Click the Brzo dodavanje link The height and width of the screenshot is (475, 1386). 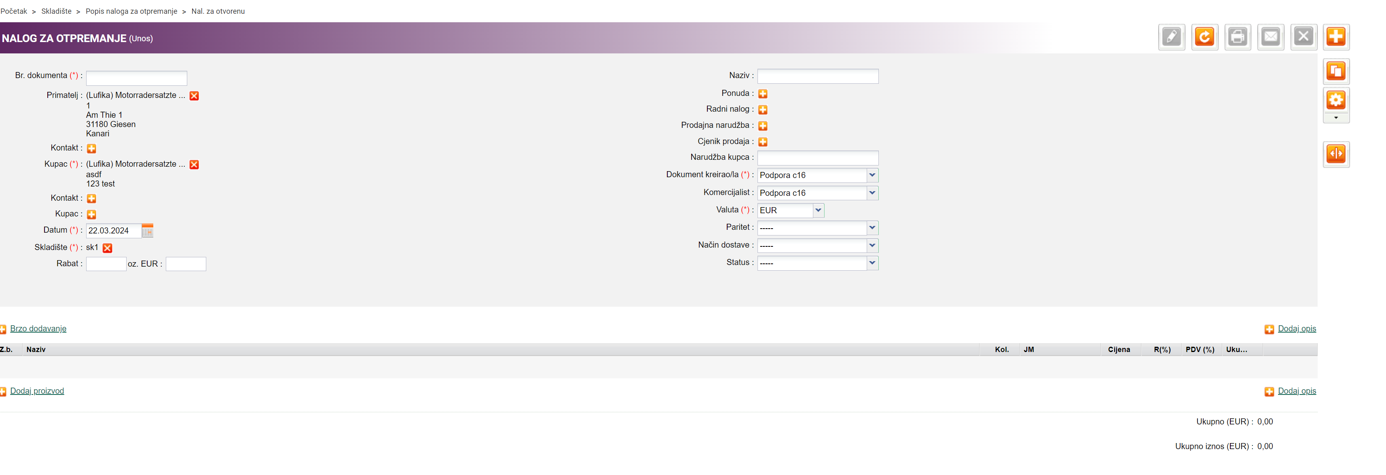pyautogui.click(x=38, y=329)
